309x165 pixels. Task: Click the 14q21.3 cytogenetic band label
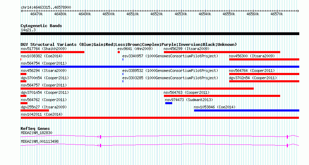pyautogui.click(x=28, y=30)
